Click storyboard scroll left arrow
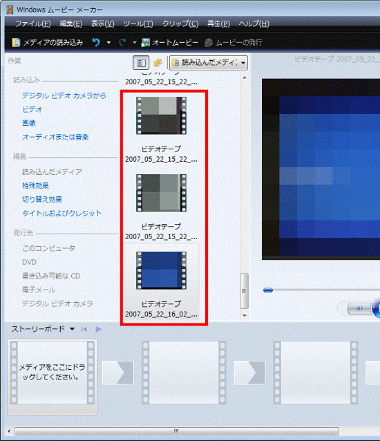The height and width of the screenshot is (441, 380). (9, 431)
